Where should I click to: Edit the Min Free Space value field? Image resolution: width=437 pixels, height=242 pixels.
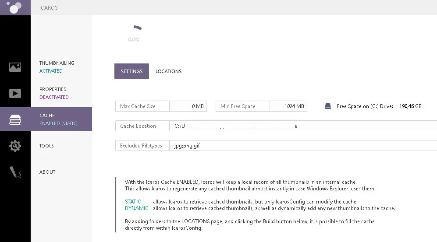pyautogui.click(x=288, y=106)
